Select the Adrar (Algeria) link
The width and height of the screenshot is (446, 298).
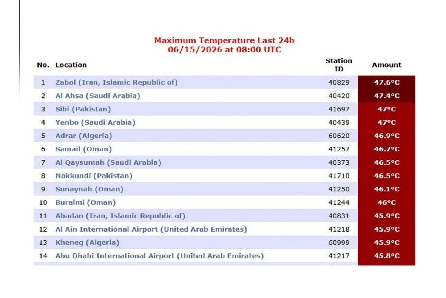83,136
